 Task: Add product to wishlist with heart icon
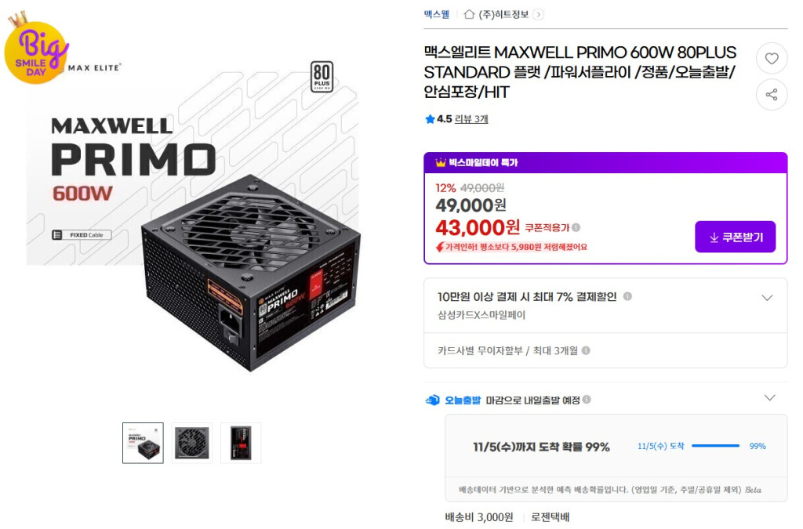click(772, 58)
